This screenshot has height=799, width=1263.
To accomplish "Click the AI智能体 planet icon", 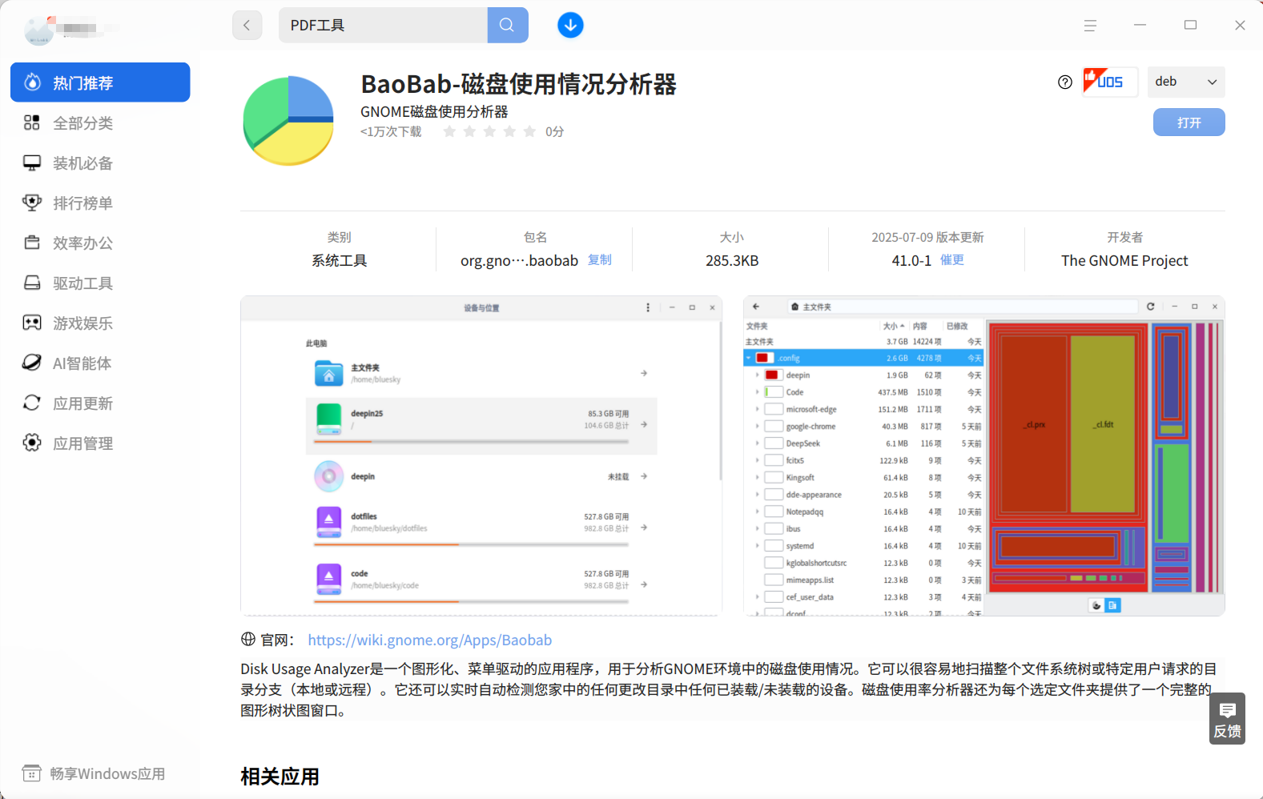I will [x=32, y=363].
